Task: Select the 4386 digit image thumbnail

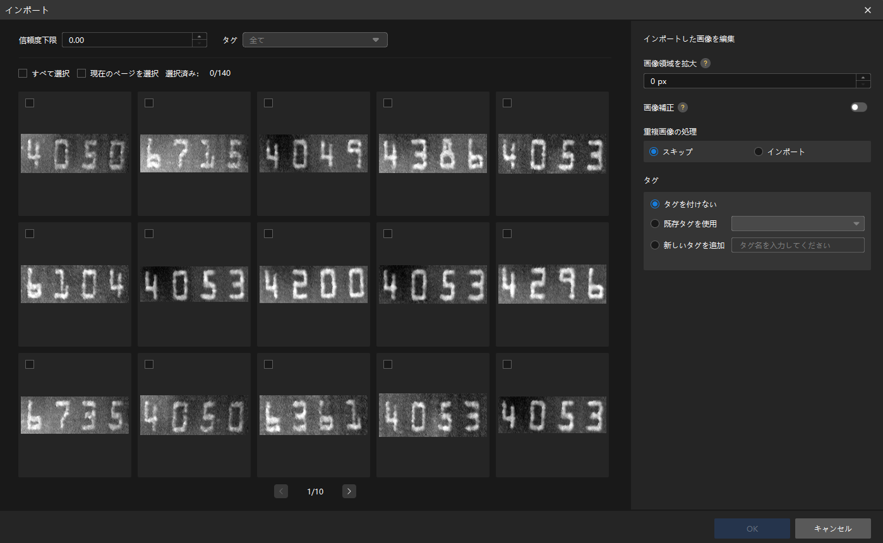Action: point(433,153)
